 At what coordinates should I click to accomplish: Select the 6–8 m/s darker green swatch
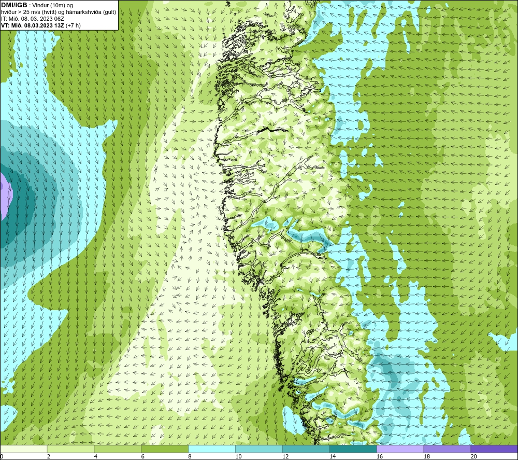pyautogui.click(x=165, y=449)
